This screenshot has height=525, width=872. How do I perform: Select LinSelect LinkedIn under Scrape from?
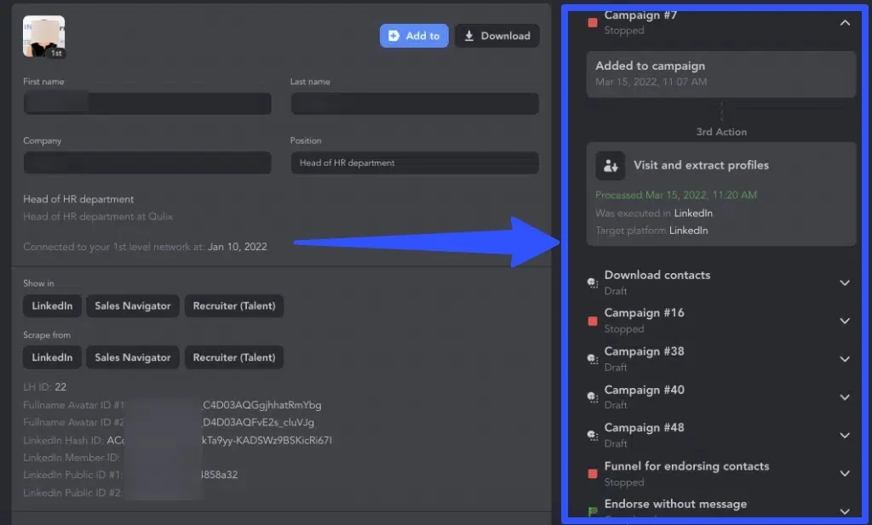pyautogui.click(x=52, y=358)
